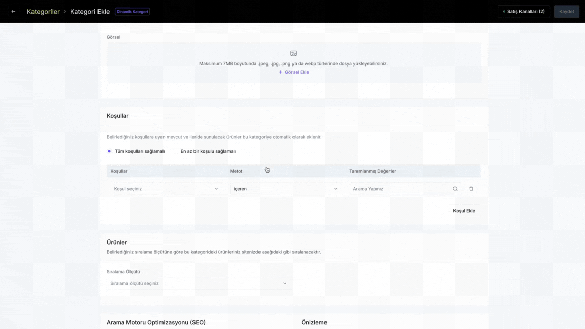Open 'Sıralama ölçütü seçiniz' dropdown
585x329 pixels.
[198, 283]
